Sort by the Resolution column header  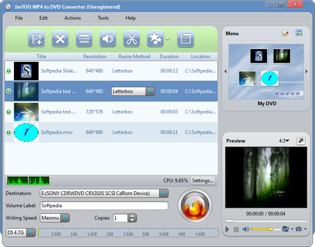[95, 57]
